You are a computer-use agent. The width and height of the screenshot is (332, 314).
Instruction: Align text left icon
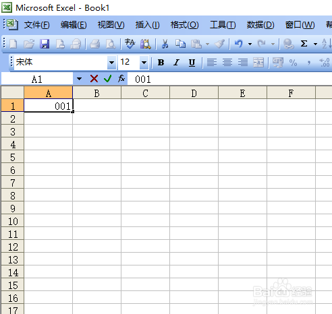coord(212,62)
